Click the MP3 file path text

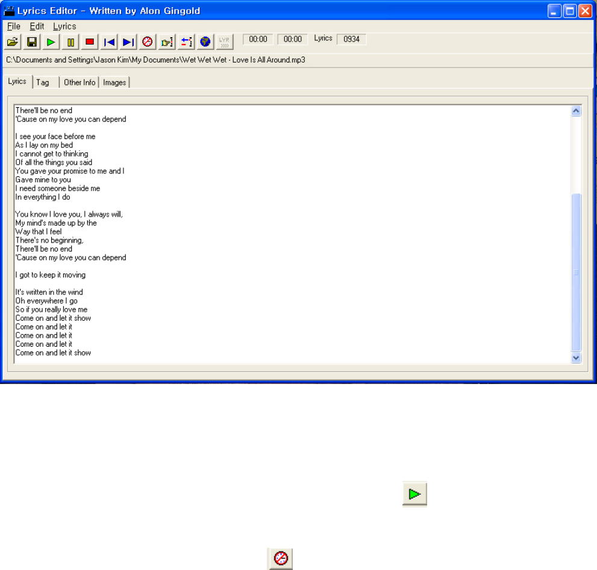[155, 60]
